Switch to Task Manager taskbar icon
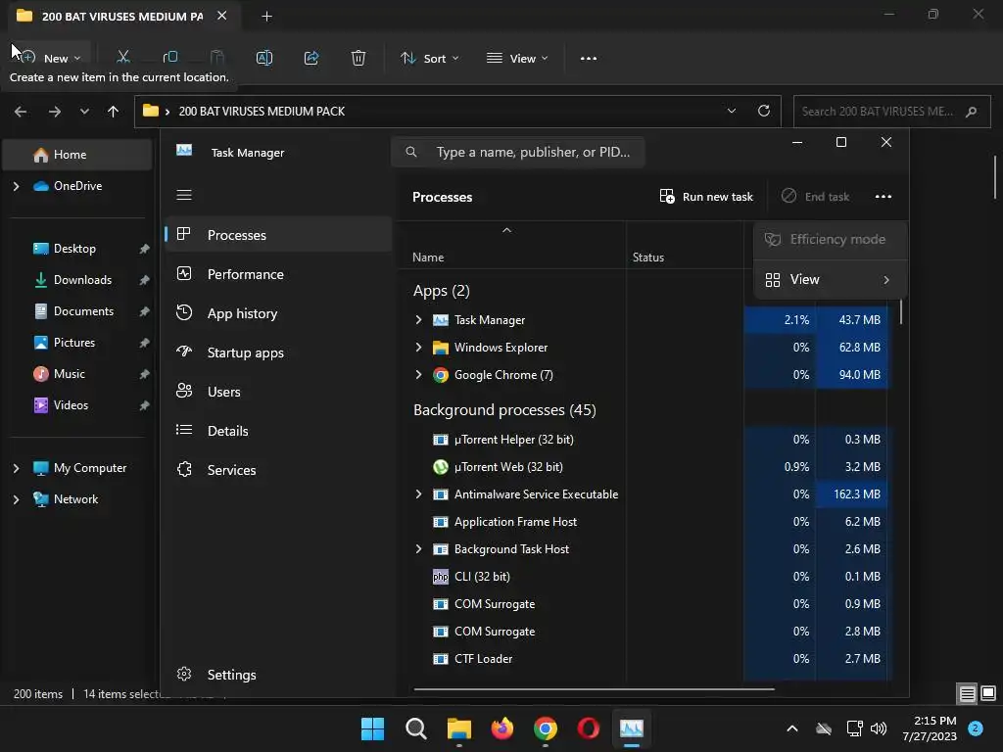 coord(632,728)
